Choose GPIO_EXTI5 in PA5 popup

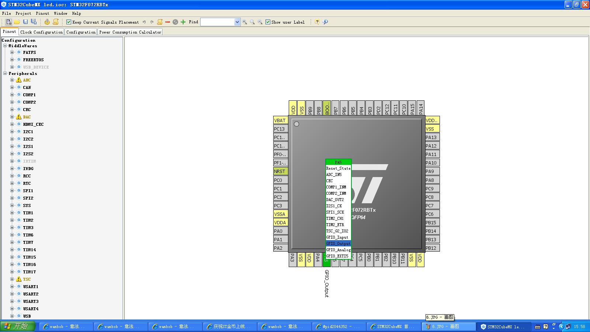click(338, 256)
